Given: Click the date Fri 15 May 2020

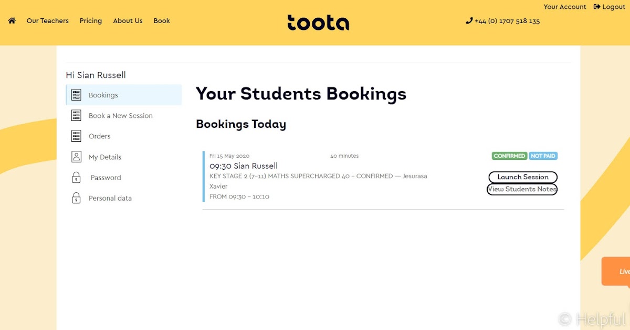Looking at the screenshot, I should (x=229, y=156).
